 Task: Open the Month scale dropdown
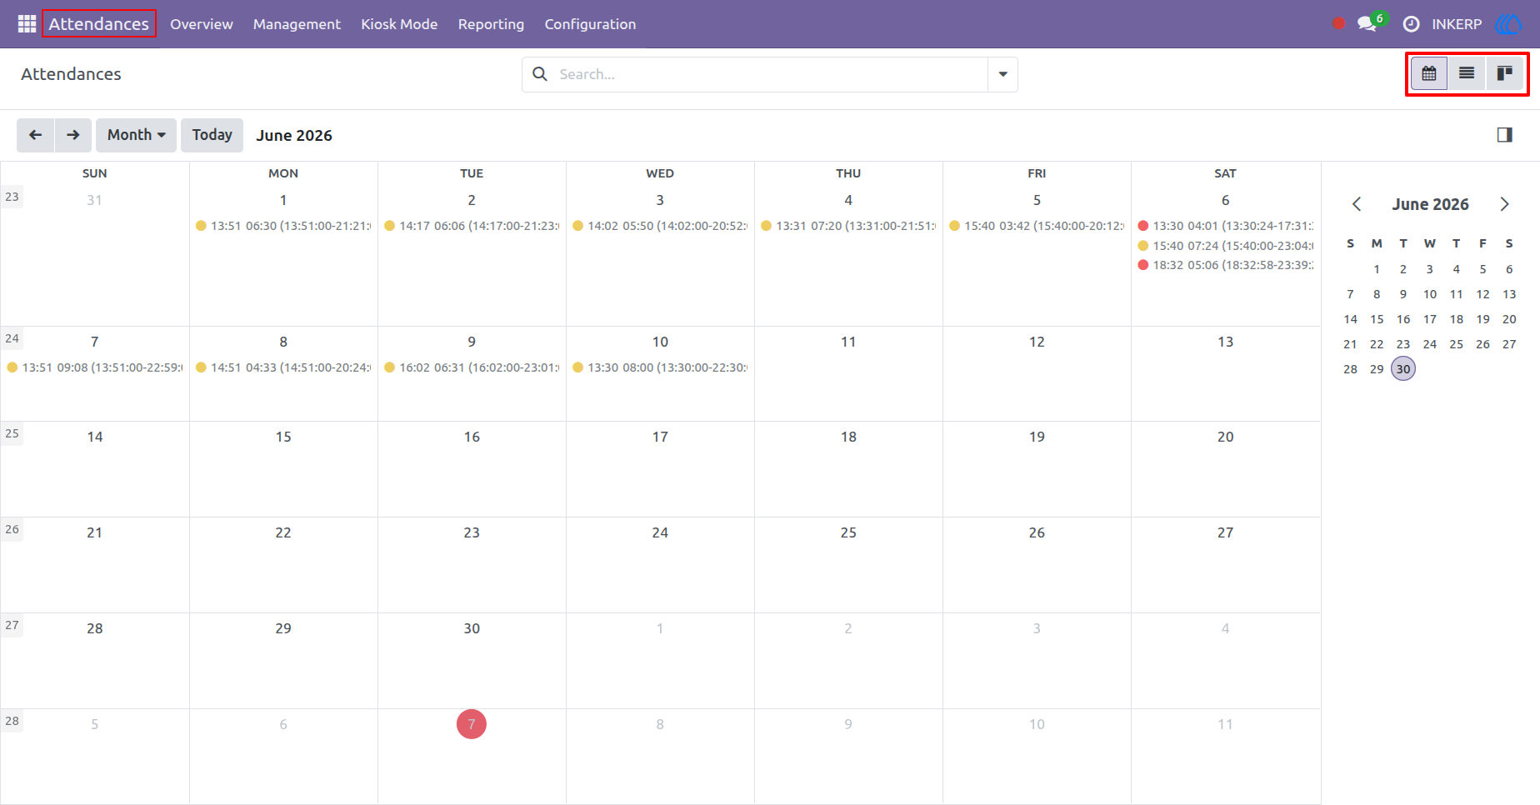coord(136,135)
